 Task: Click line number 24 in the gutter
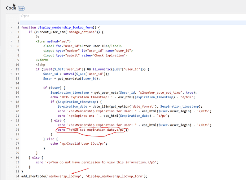[x=17, y=130]
